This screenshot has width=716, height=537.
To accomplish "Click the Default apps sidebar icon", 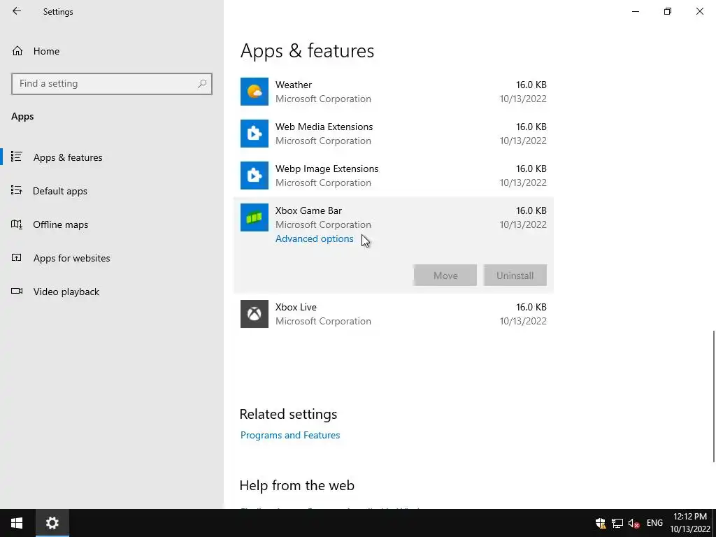I will click(x=17, y=190).
